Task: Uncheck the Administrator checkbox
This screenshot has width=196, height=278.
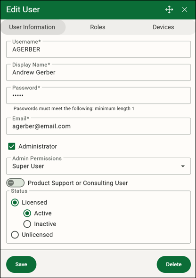Action: (12, 146)
